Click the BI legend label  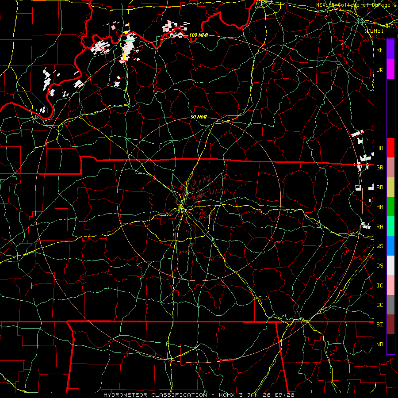pos(380,325)
